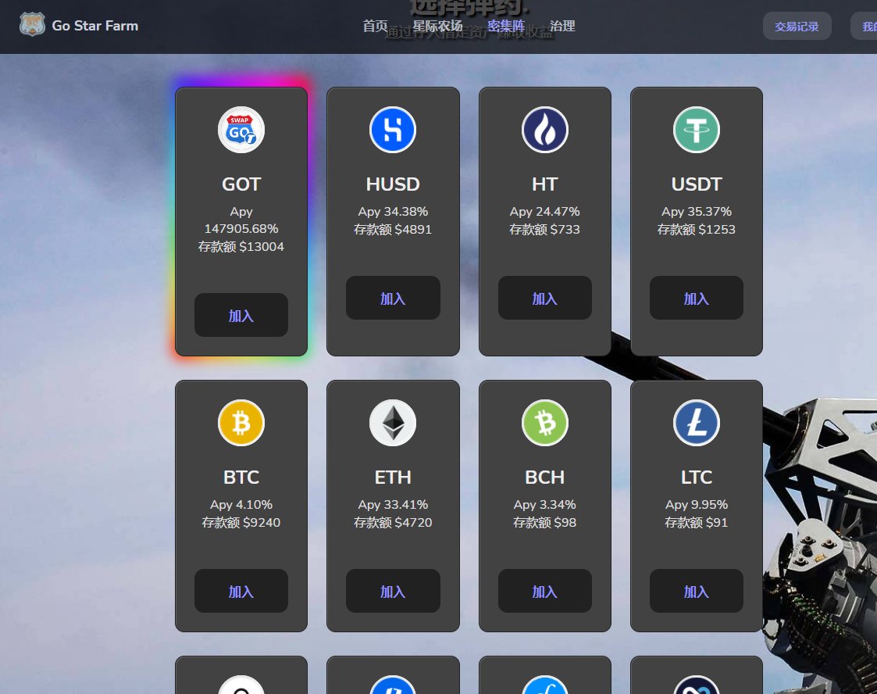Click the ETH Ethereum icon
This screenshot has width=877, height=694.
(393, 423)
